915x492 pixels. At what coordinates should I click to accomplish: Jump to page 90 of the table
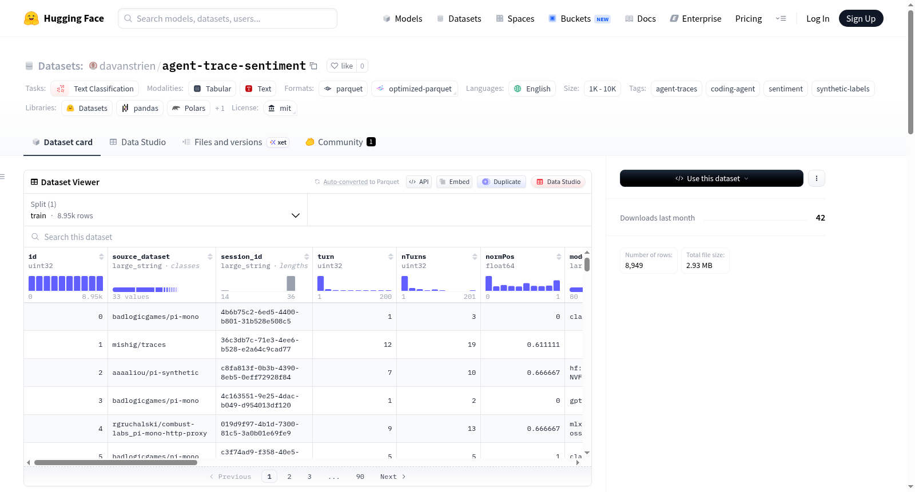[x=360, y=477]
